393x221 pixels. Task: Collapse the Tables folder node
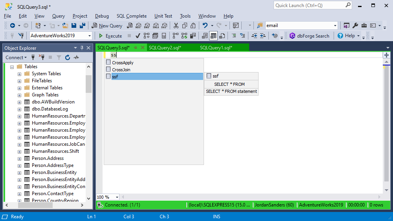click(12, 67)
